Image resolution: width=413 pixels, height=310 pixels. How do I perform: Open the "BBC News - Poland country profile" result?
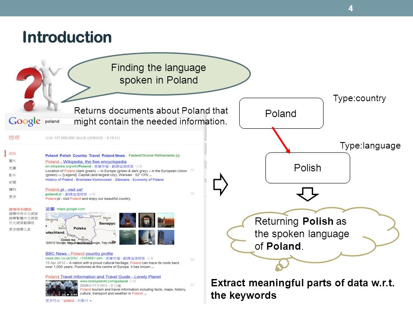pos(79,254)
